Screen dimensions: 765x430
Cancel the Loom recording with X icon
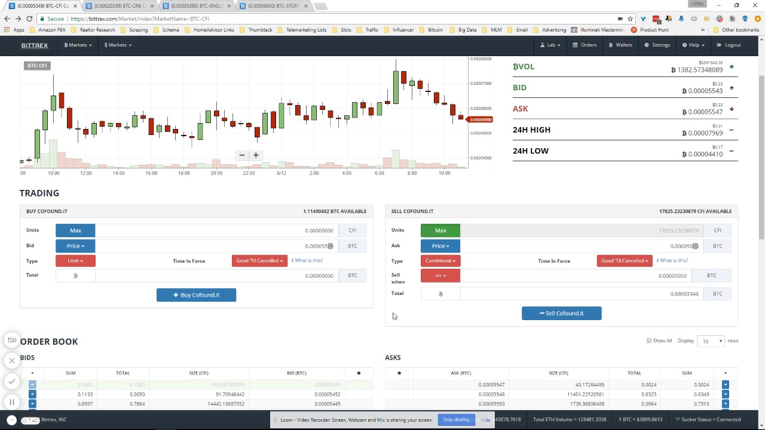point(12,361)
